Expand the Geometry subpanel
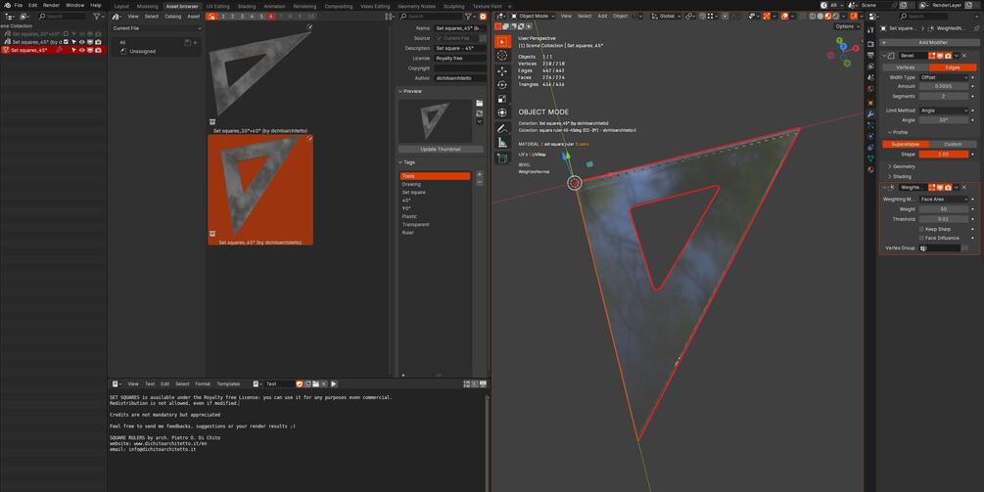The height and width of the screenshot is (492, 984). (x=904, y=166)
